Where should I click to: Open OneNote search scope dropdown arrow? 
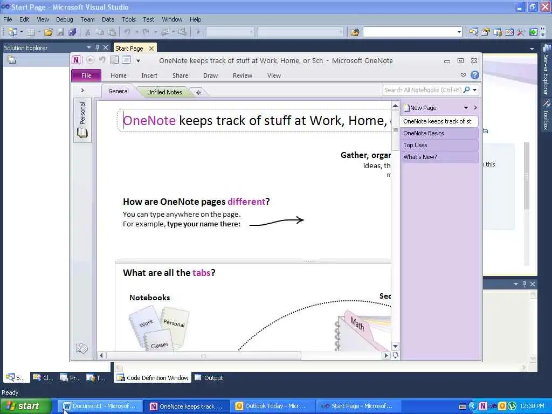(474, 90)
